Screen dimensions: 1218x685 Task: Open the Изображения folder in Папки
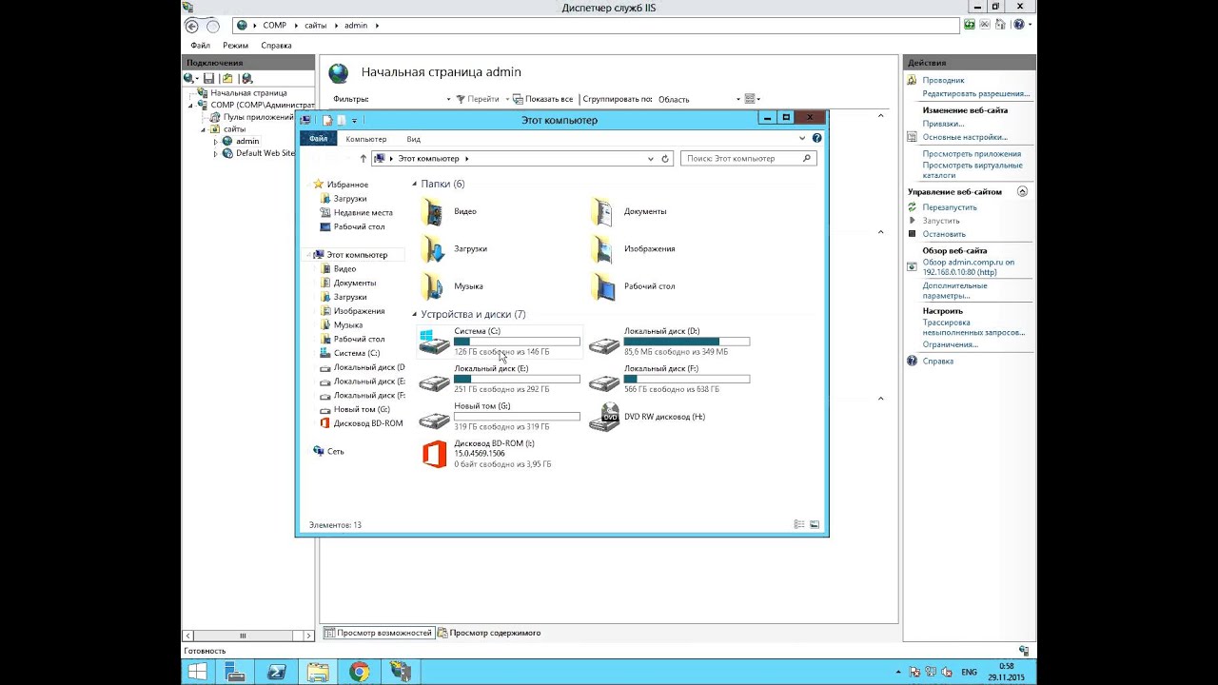(x=633, y=248)
